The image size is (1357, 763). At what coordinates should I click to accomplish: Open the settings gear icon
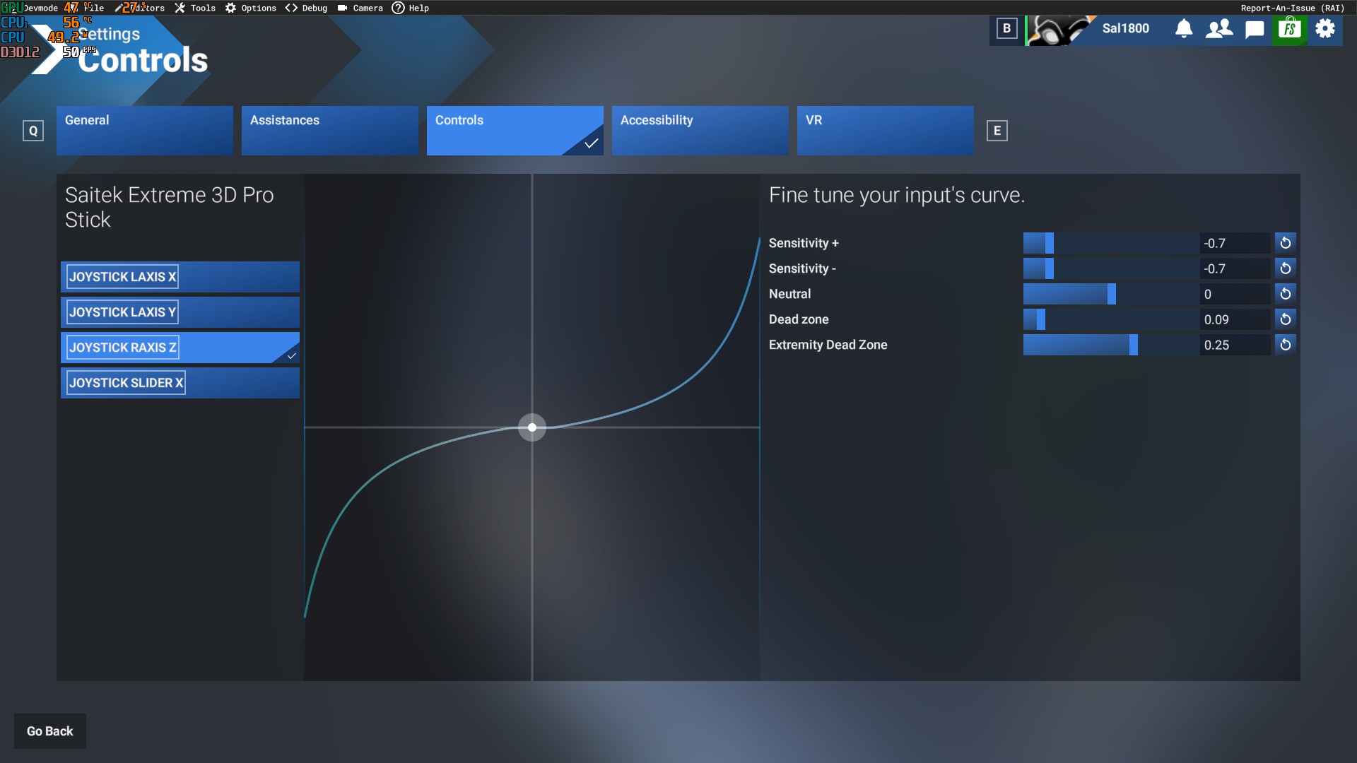1325,29
